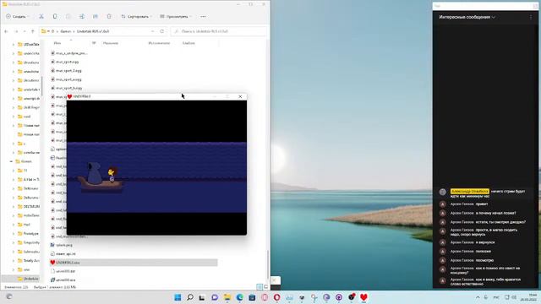Sort by the Contributing artists column header
Image resolution: width=541 pixels, height=304 pixels.
click(159, 43)
